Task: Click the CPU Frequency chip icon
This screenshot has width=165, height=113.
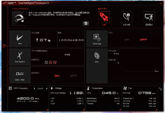Action: pos(10,88)
